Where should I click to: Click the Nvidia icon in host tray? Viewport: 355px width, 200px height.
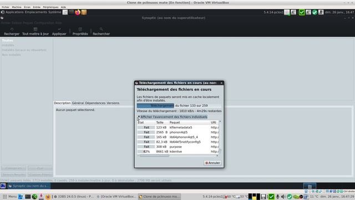pos(296,197)
